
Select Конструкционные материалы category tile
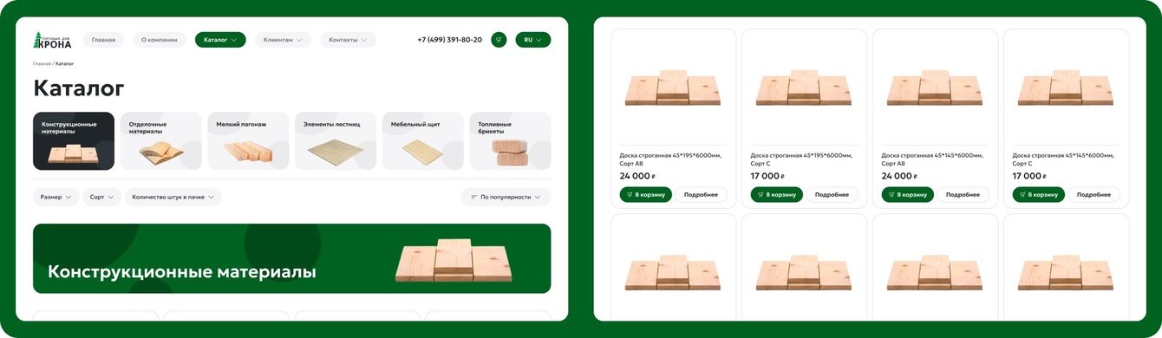[x=74, y=141]
